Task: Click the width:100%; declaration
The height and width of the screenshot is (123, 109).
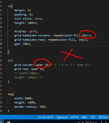Action: (23, 98)
